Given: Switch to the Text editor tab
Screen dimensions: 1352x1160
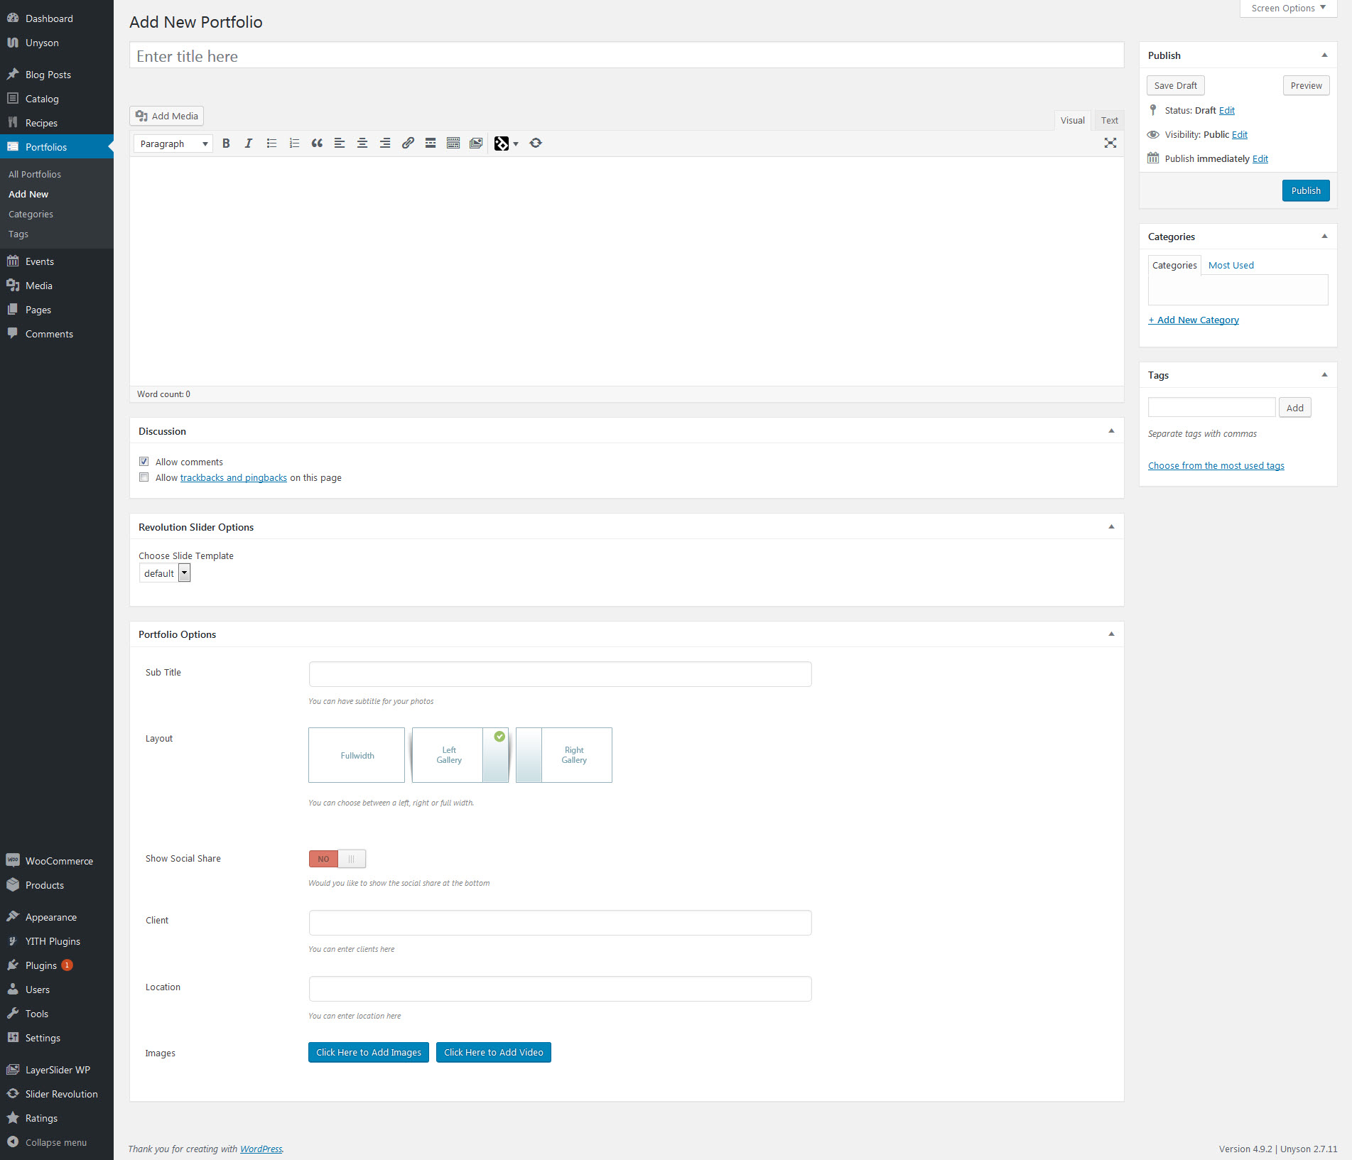Looking at the screenshot, I should pyautogui.click(x=1109, y=121).
